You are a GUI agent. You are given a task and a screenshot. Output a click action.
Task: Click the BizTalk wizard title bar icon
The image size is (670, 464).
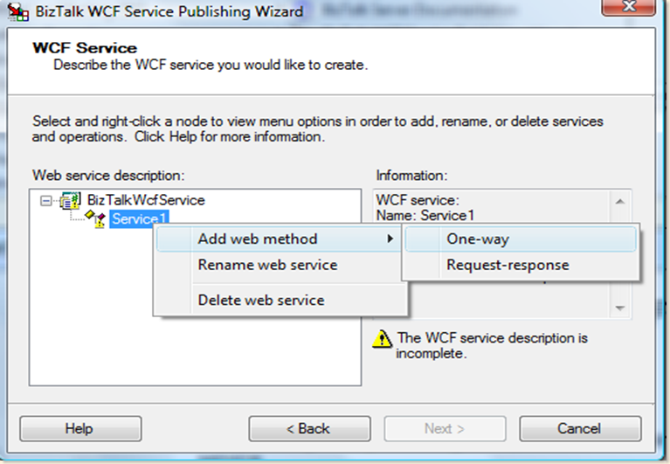click(x=18, y=11)
